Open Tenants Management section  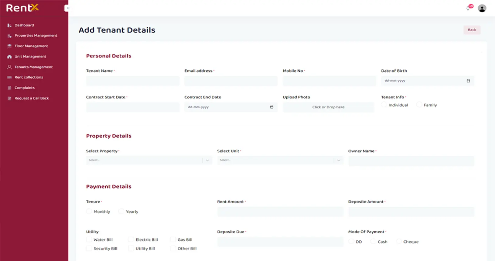click(34, 67)
